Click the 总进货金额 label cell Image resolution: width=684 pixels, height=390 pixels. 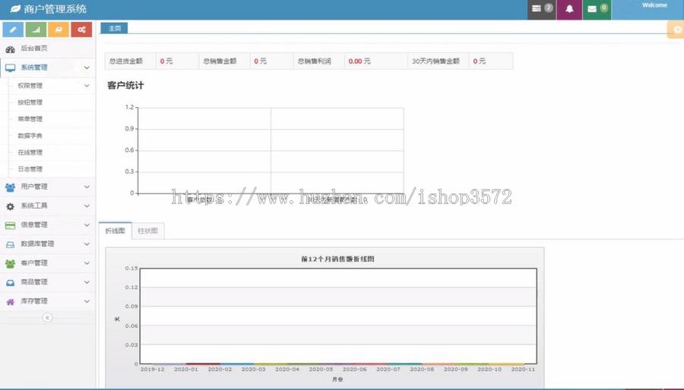pos(131,61)
